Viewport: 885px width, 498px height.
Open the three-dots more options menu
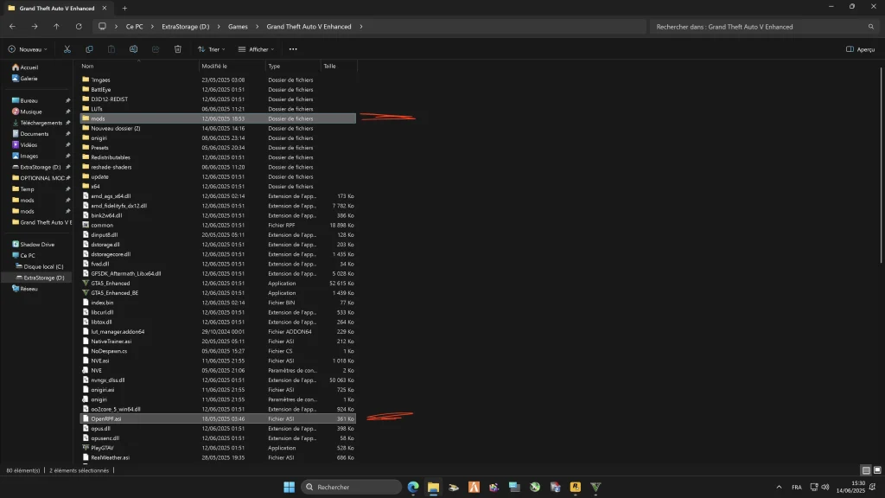pyautogui.click(x=293, y=49)
